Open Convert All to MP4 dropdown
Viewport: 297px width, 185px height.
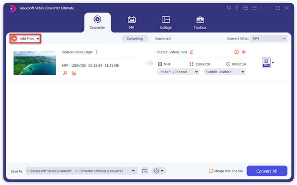coord(269,39)
